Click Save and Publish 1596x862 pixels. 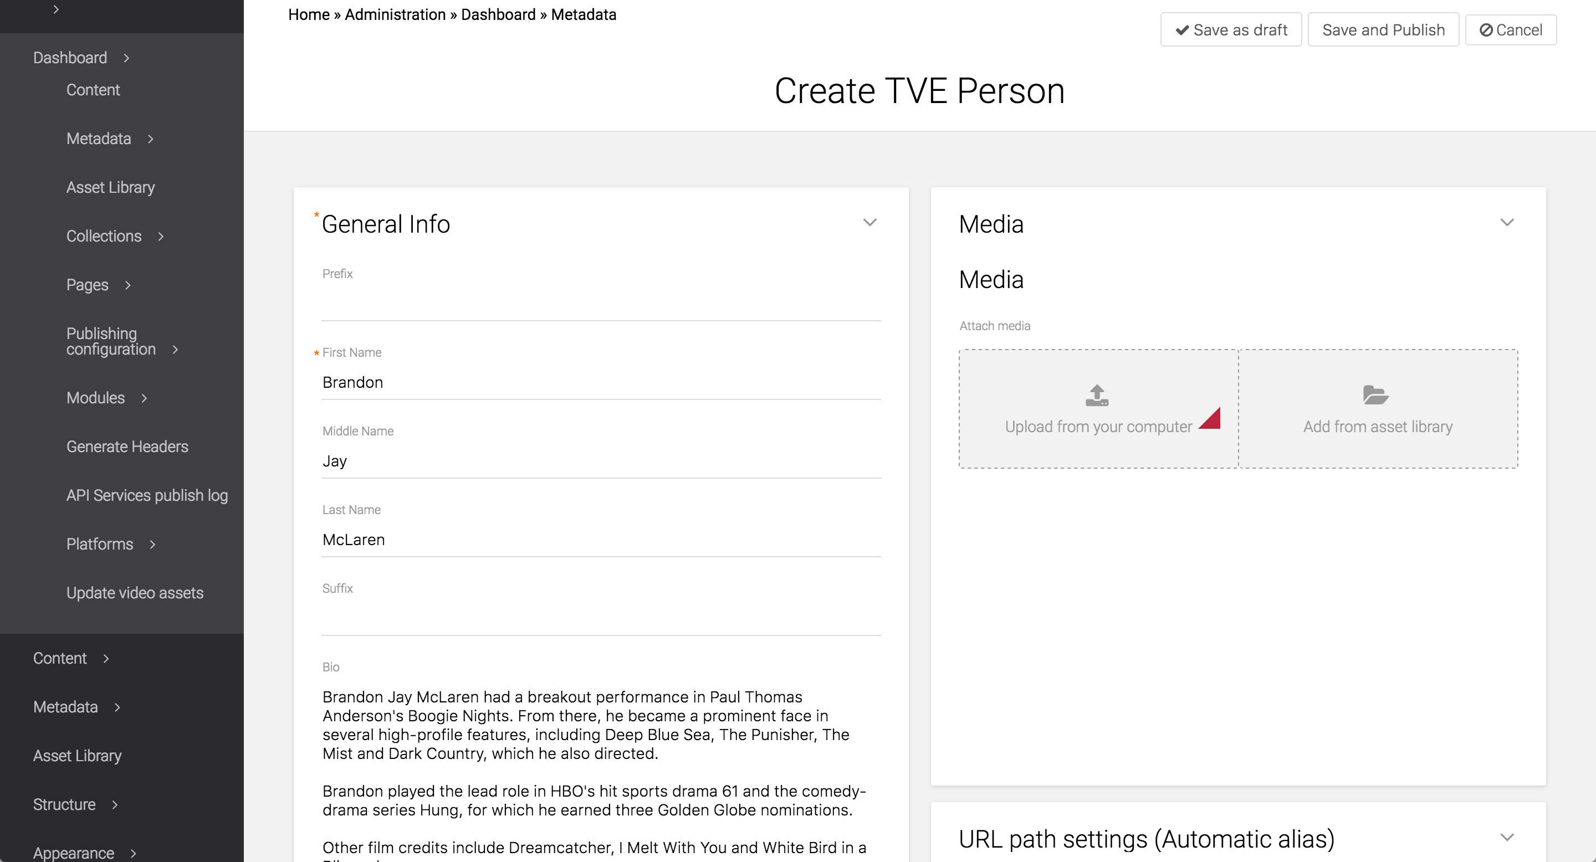[1383, 30]
